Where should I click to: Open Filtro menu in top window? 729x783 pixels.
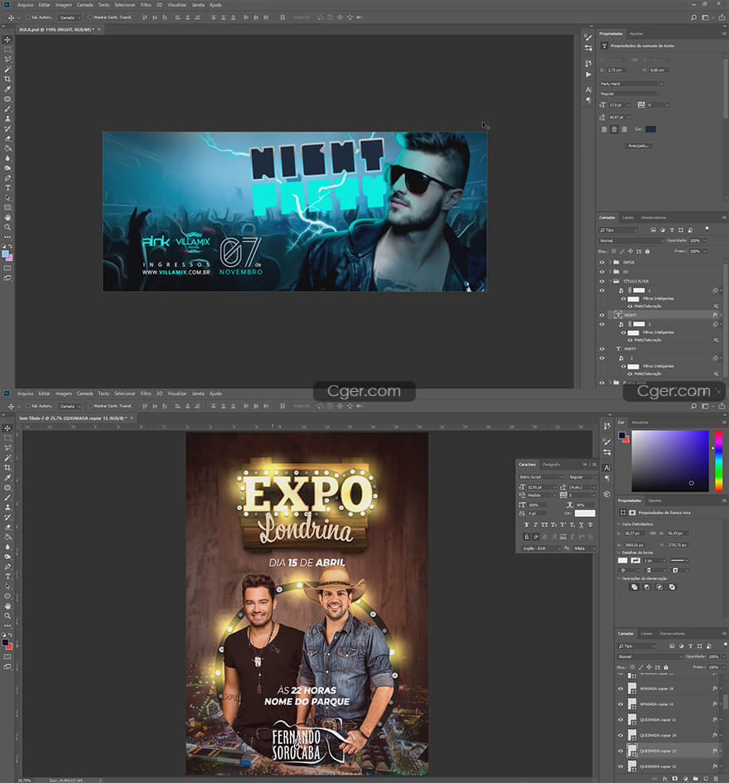click(x=146, y=4)
